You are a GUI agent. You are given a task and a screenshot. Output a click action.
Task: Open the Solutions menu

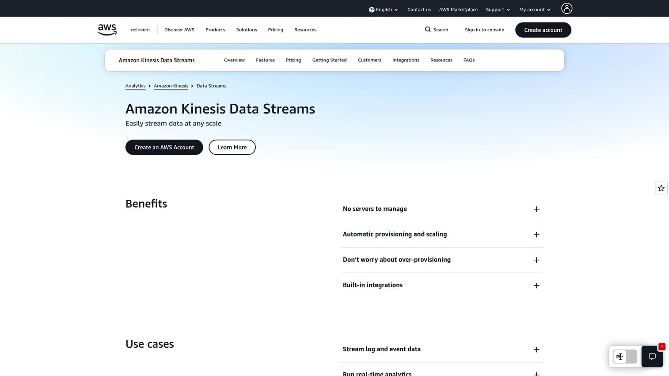point(247,30)
